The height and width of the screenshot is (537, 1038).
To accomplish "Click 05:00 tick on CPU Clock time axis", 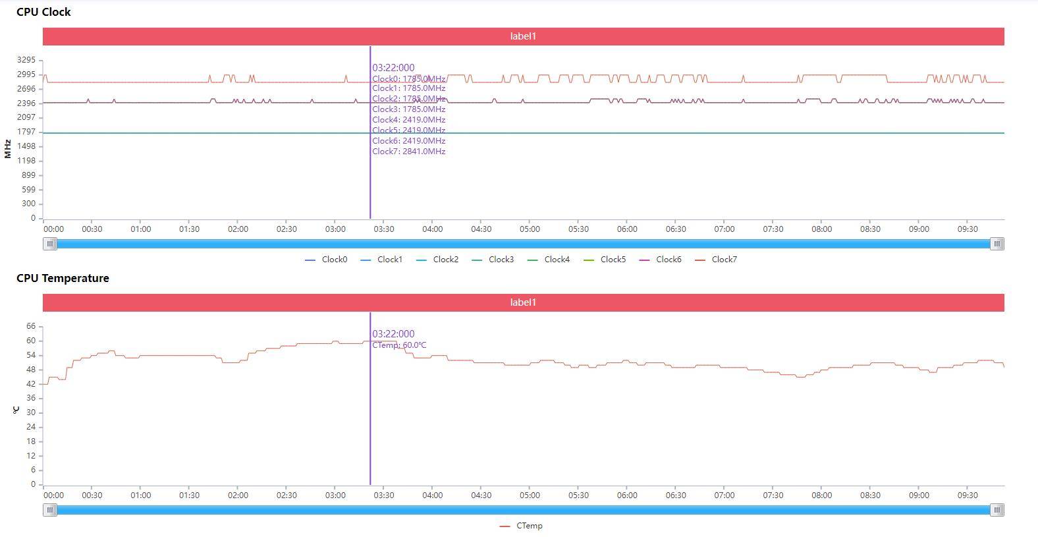I will (x=530, y=229).
